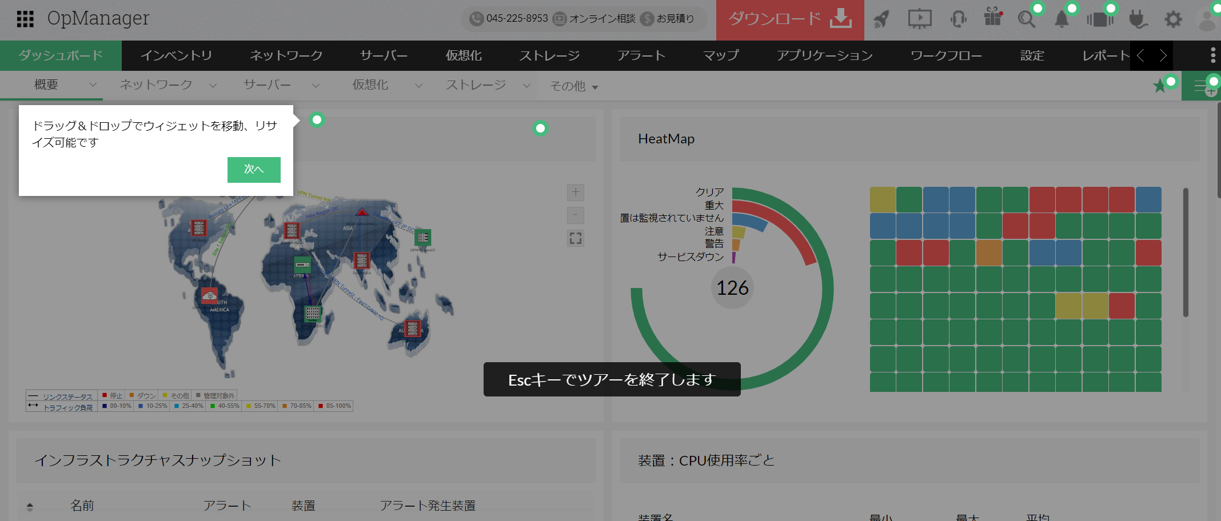Open the presentation screen play icon

pyautogui.click(x=920, y=19)
